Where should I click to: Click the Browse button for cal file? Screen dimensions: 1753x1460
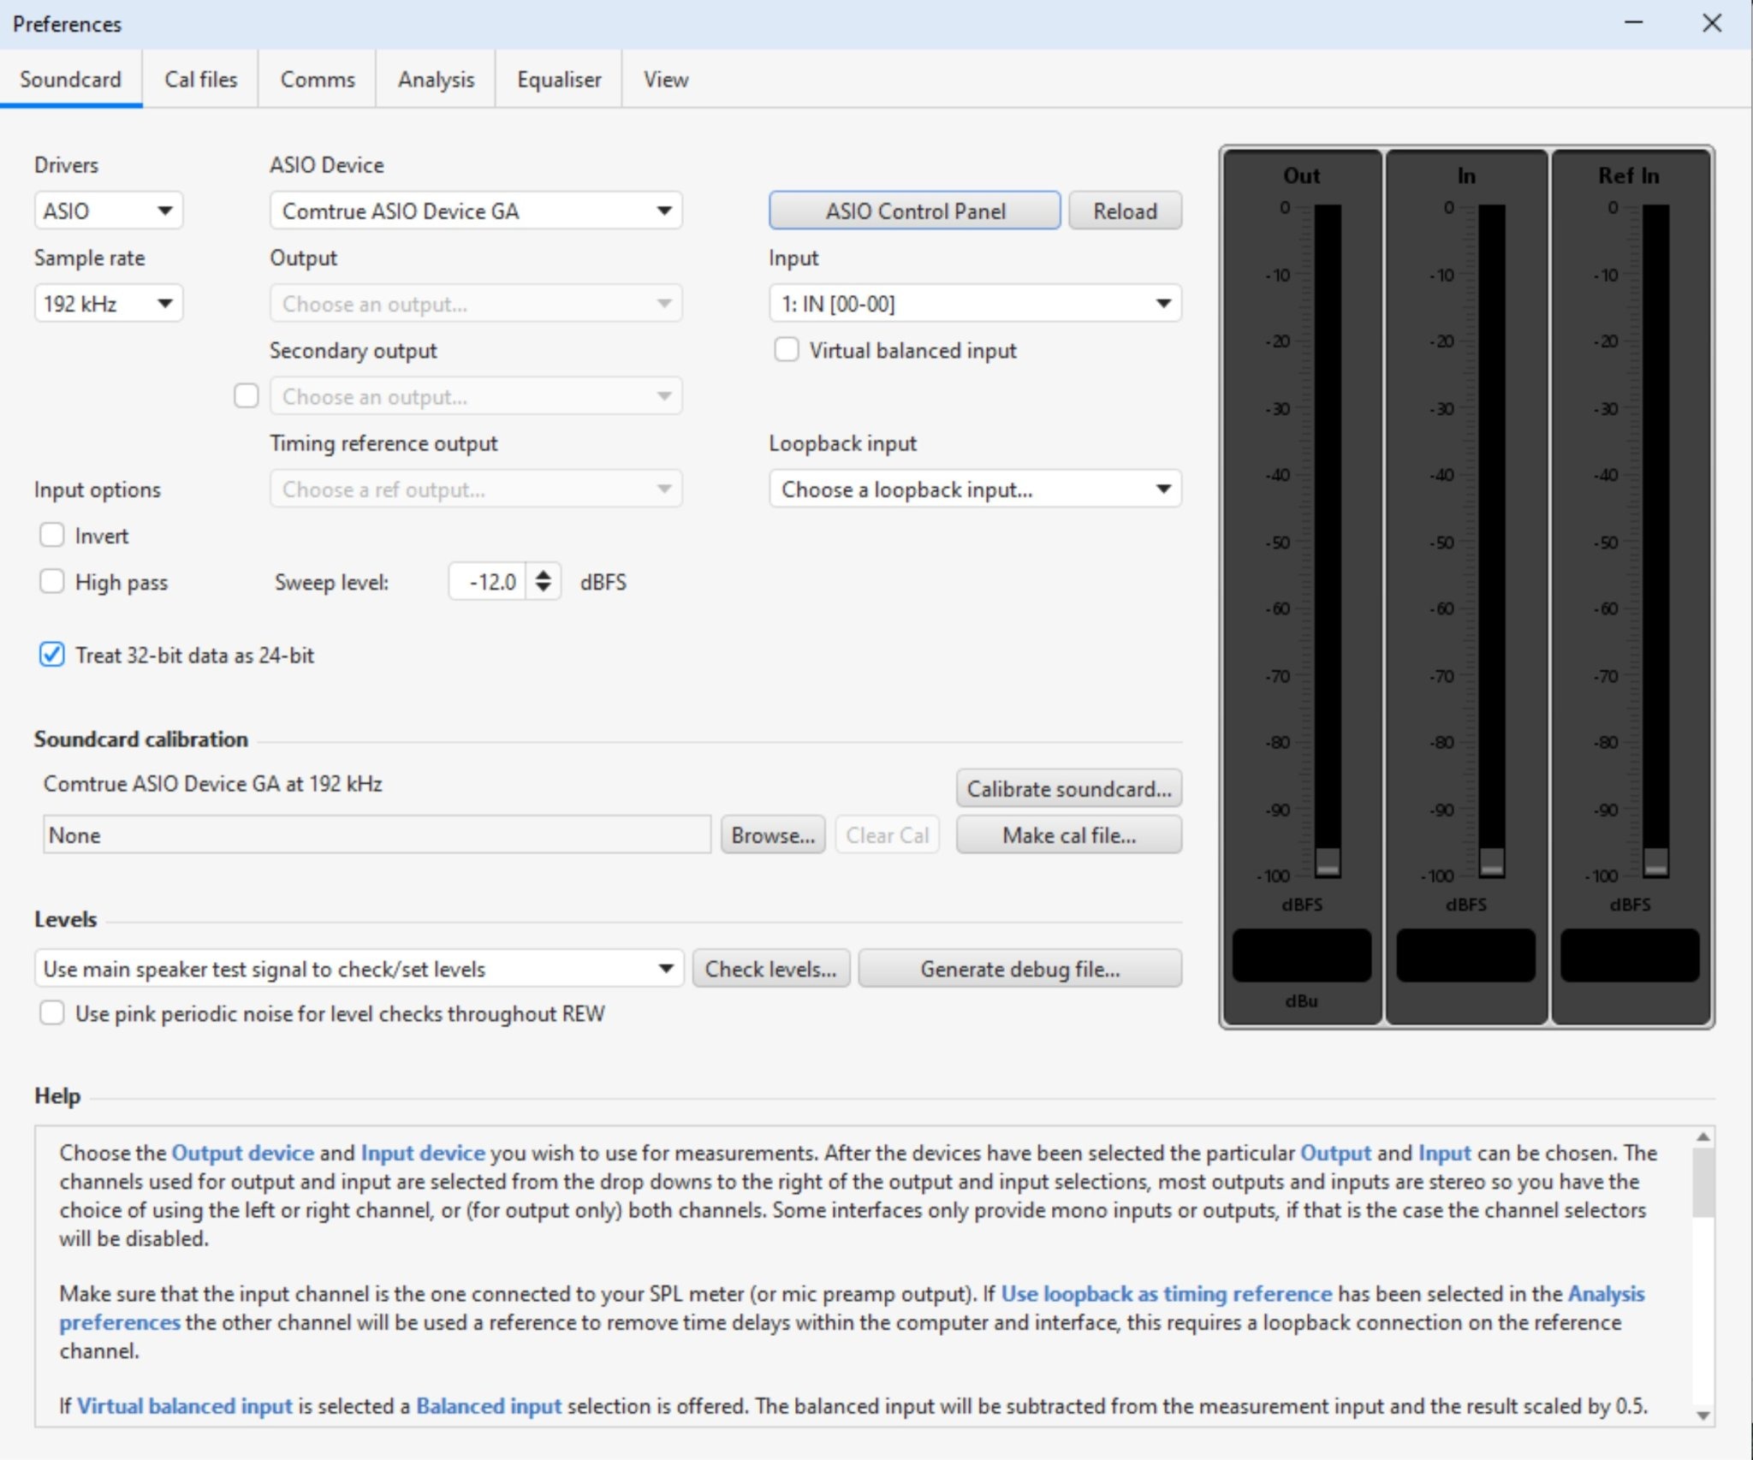773,834
